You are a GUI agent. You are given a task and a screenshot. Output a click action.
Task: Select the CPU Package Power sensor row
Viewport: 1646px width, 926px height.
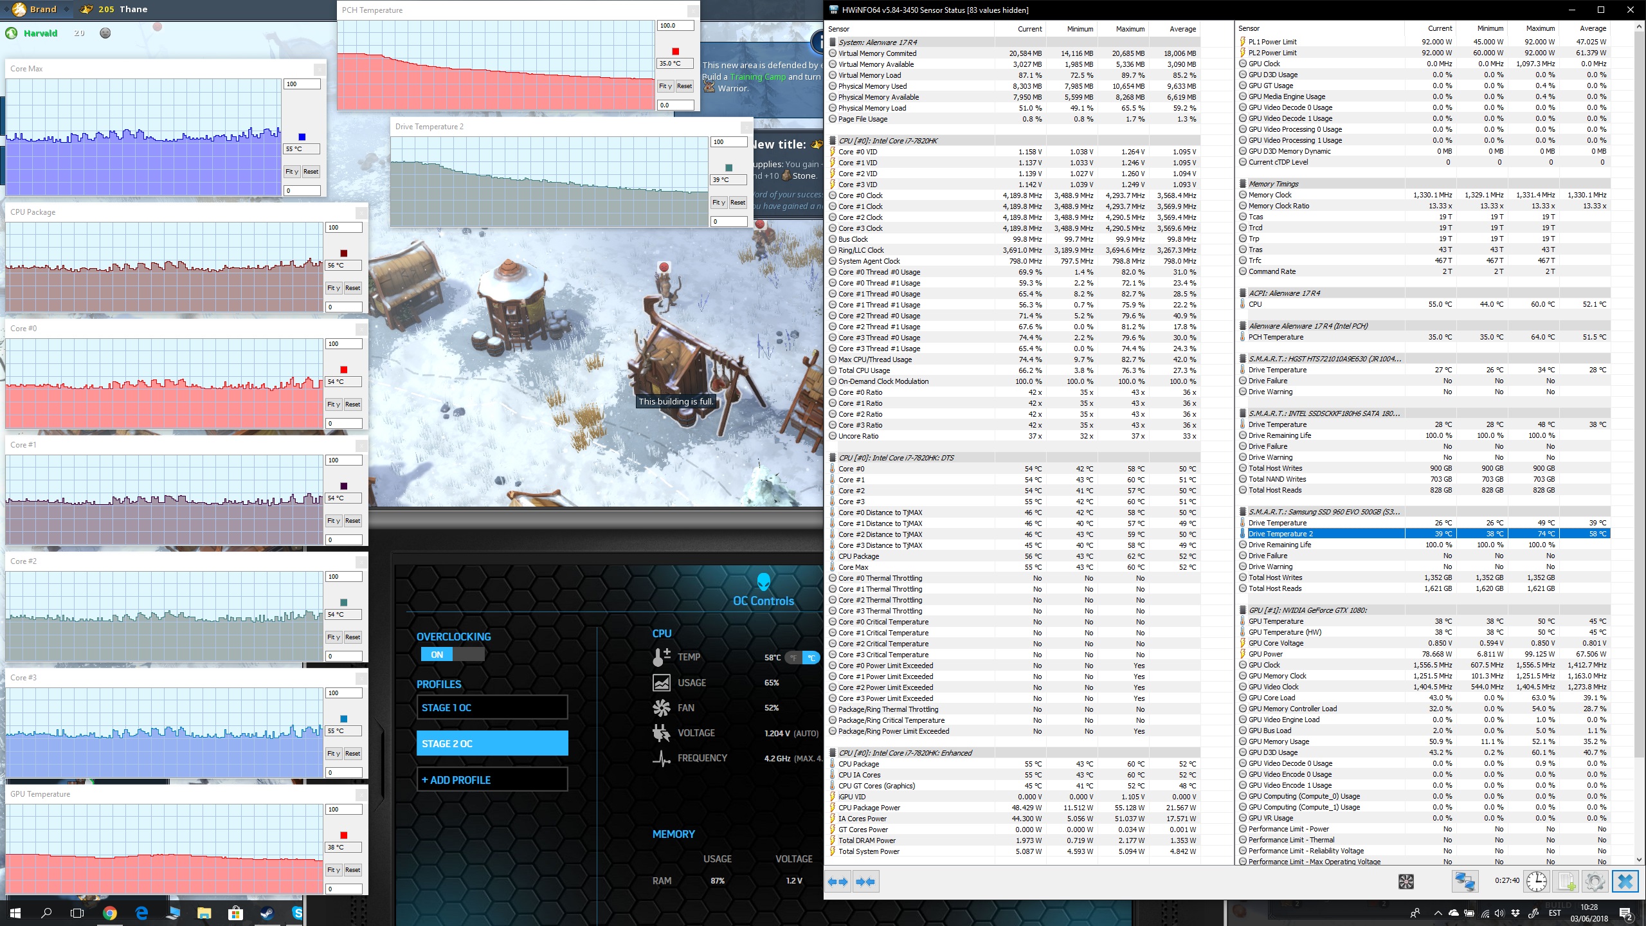tap(1014, 808)
